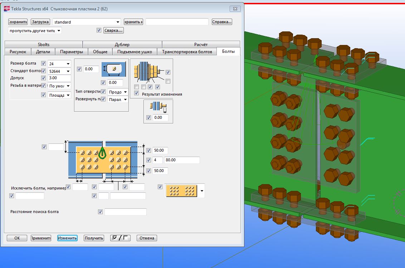Click the bolt pattern layout thumbnail
The image size is (405, 268).
(182, 191)
